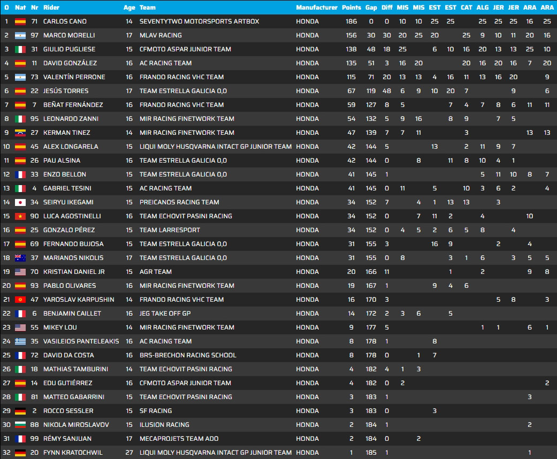The height and width of the screenshot is (459, 557).
Task: Open rider Carlos Cano's name link
Action: pos(65,21)
